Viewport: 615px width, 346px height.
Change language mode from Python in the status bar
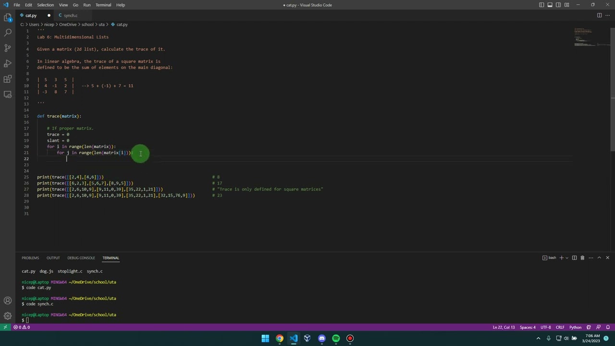pyautogui.click(x=575, y=327)
